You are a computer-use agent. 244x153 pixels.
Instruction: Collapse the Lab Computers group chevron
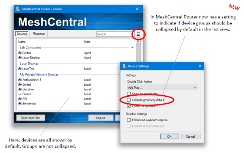coord(132,47)
